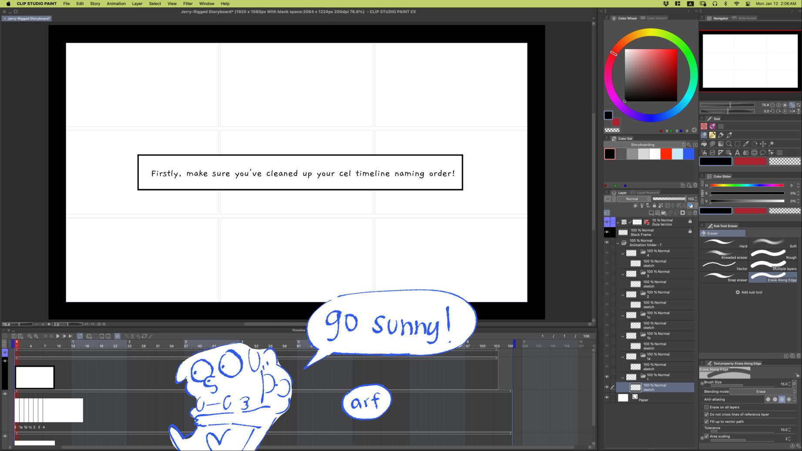Adjust the Hue slider in Color Slider
The width and height of the screenshot is (802, 451).
point(747,186)
